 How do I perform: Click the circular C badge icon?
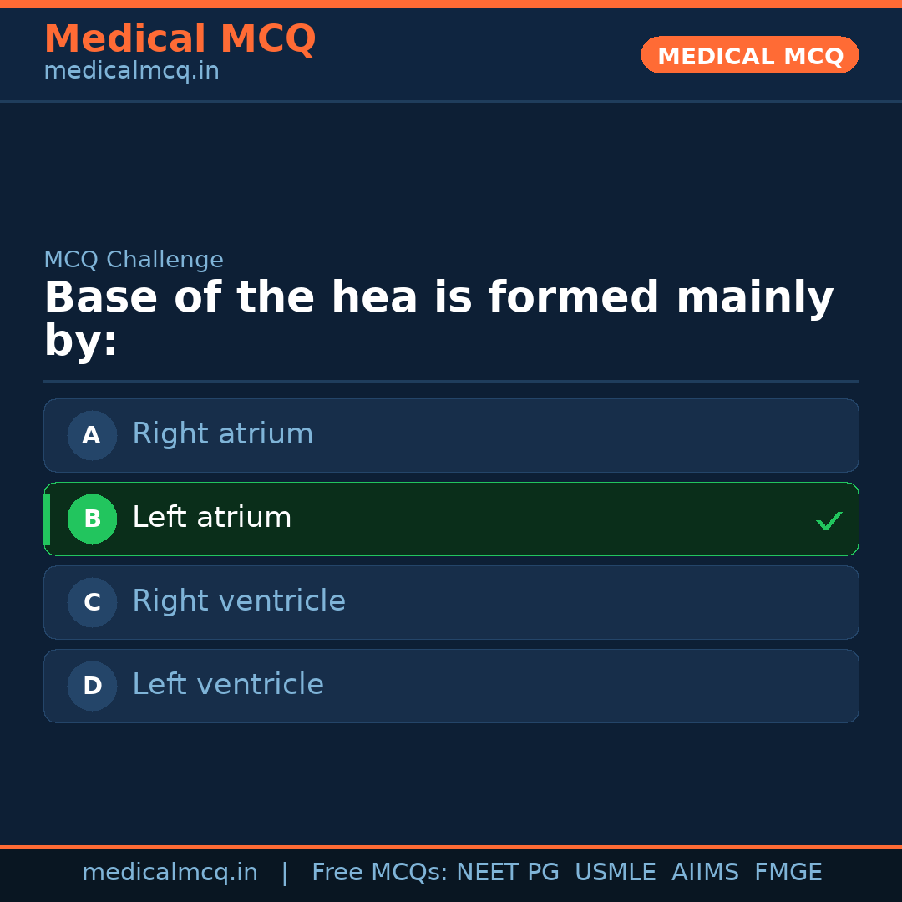point(92,602)
